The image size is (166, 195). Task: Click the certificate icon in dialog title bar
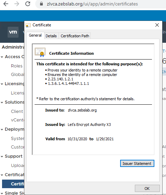point(28,25)
